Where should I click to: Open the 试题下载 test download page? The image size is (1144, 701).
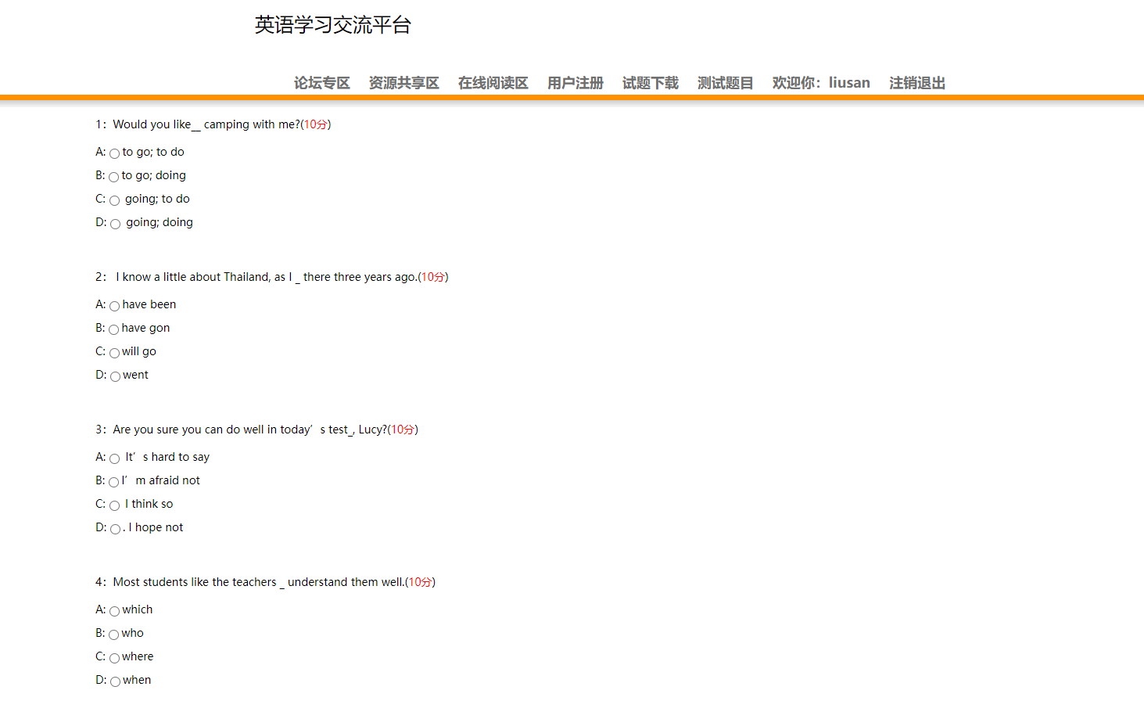(650, 82)
